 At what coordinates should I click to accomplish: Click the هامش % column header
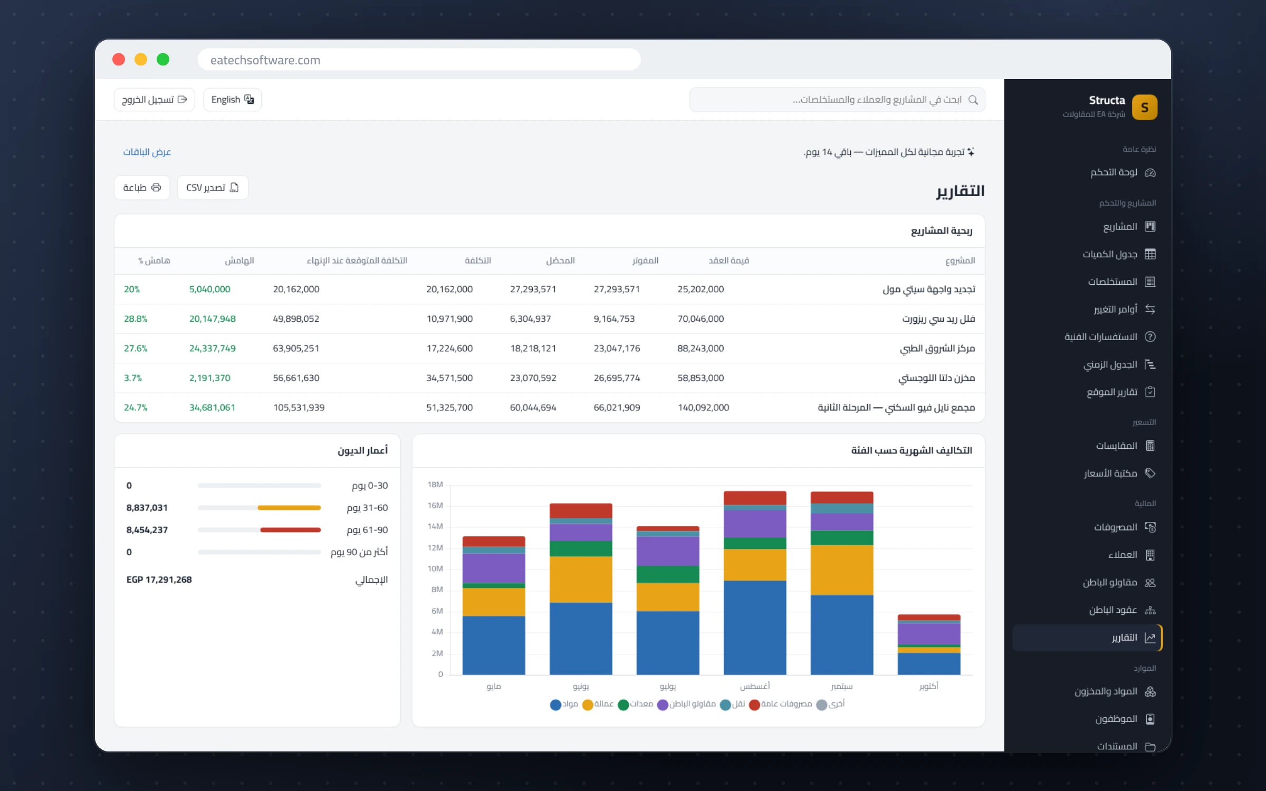[154, 261]
